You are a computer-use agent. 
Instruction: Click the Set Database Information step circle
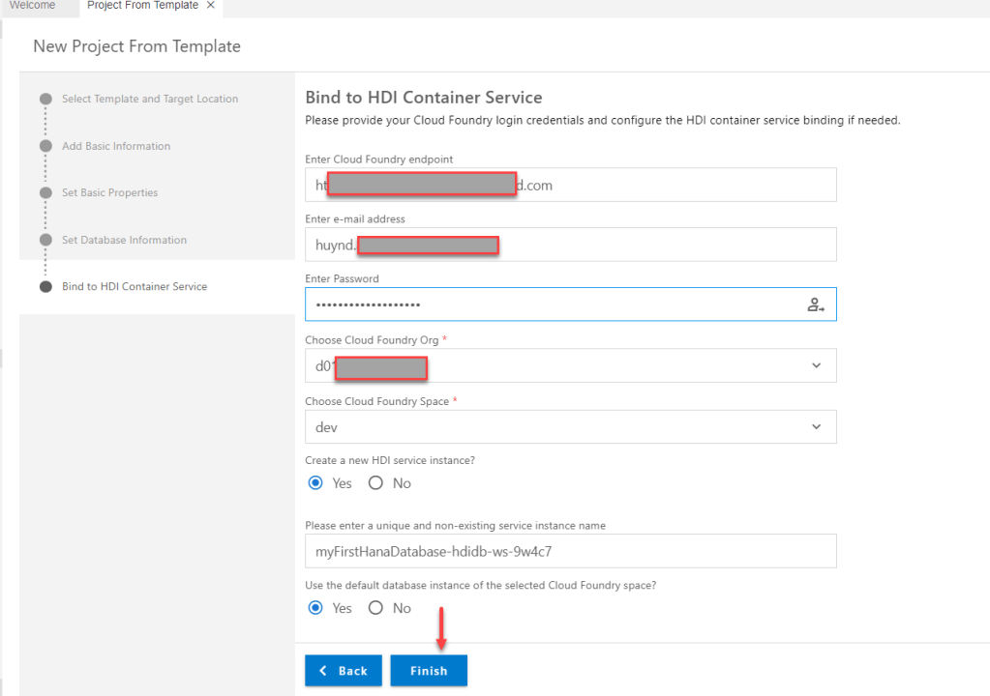pos(45,240)
